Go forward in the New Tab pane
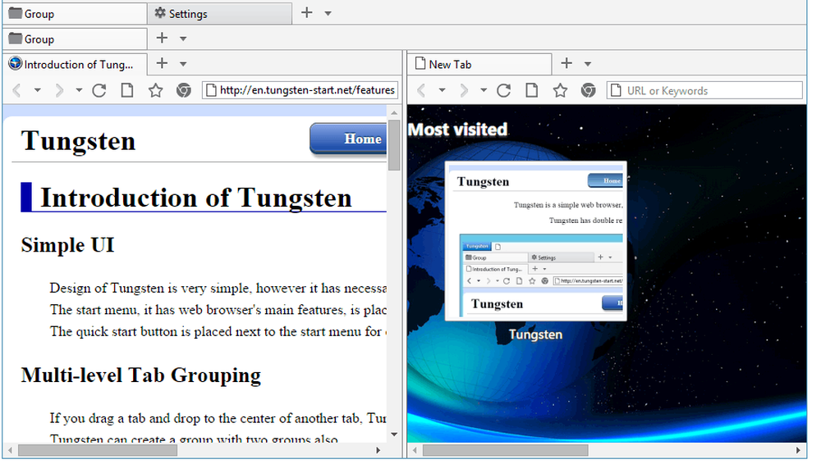 pos(464,91)
